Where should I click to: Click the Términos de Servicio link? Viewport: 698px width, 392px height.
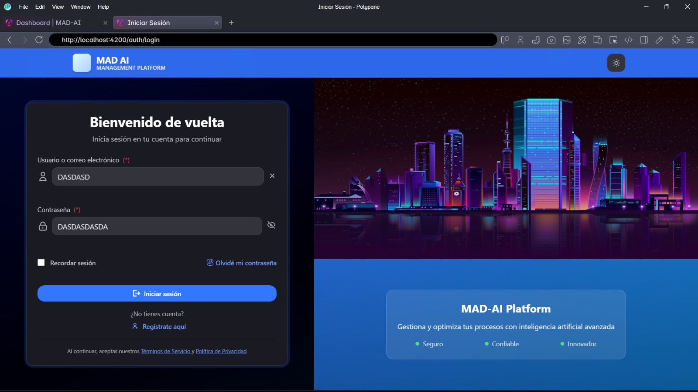click(166, 351)
